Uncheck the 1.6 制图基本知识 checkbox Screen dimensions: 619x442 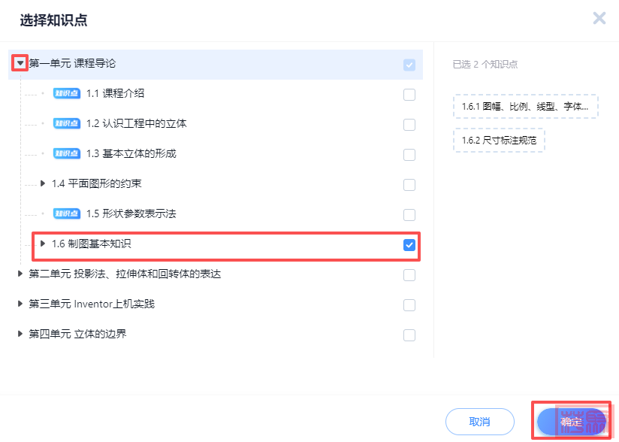coord(409,245)
